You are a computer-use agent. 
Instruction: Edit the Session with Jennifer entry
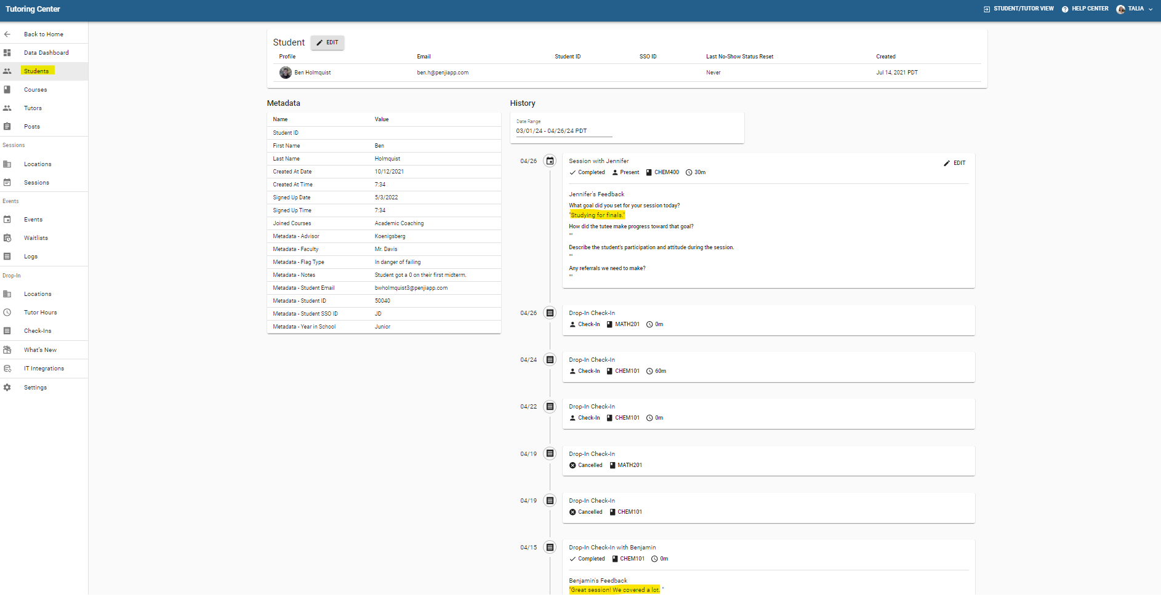[x=955, y=162]
